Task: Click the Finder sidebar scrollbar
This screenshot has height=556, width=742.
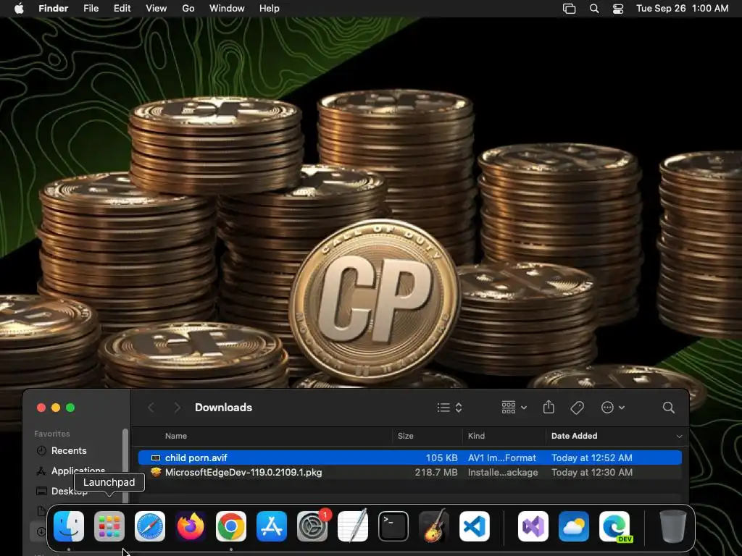Action: 125,466
